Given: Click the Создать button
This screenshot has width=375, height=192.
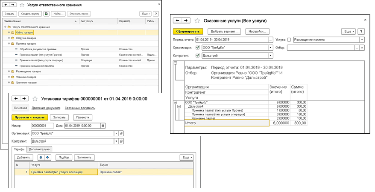Looking at the screenshot, I should tap(9, 14).
